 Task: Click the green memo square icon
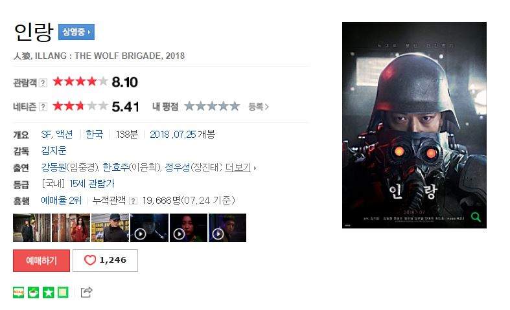pos(63,293)
